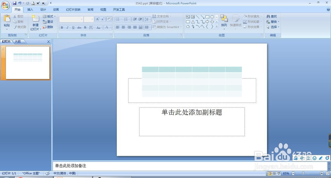Align text right

point(129,27)
